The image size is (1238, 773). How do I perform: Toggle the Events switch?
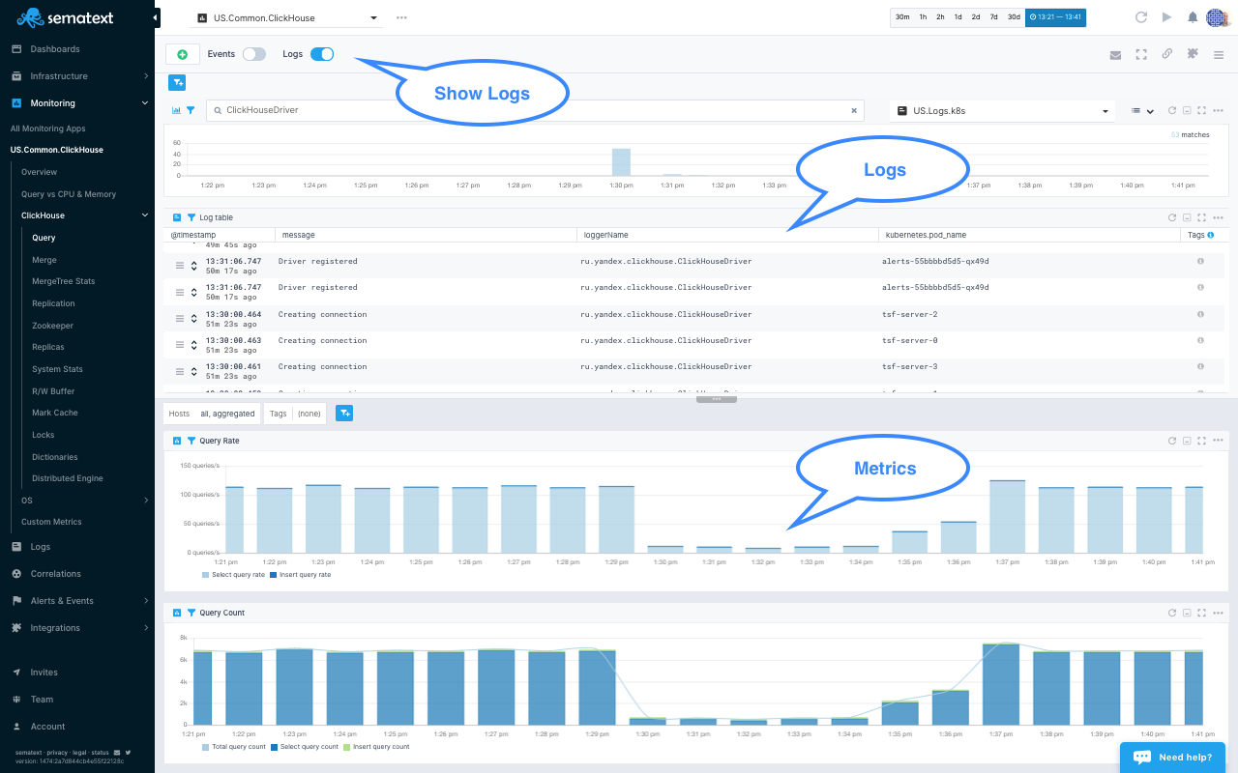pos(254,54)
